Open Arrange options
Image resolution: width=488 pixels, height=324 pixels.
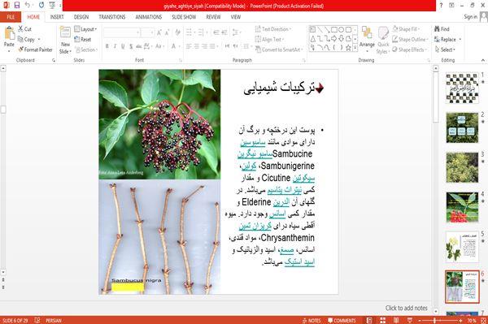coord(367,38)
